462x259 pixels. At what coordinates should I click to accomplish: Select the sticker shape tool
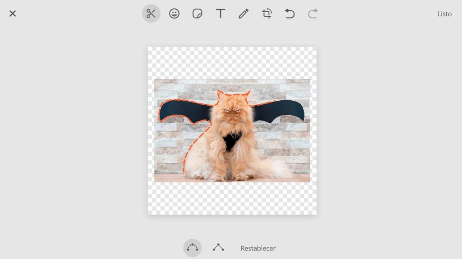(x=197, y=13)
